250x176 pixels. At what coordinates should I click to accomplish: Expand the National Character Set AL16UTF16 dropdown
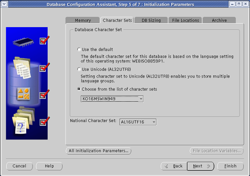(138, 122)
